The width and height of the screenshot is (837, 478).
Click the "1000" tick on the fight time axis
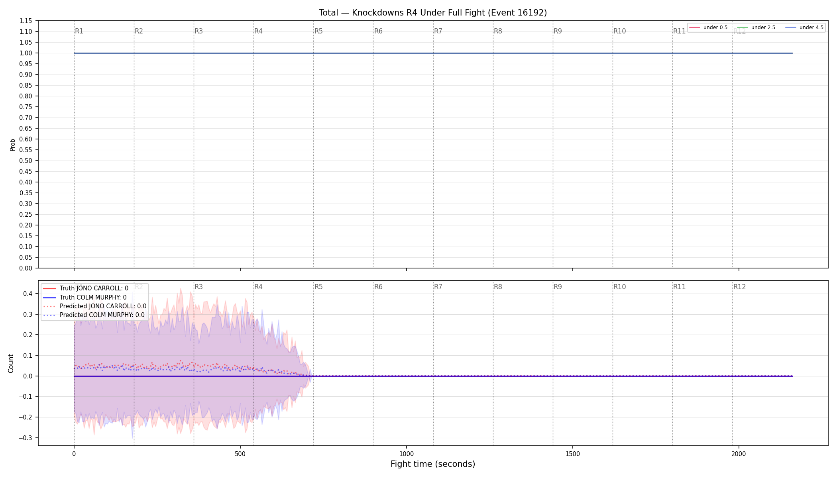tap(407, 454)
